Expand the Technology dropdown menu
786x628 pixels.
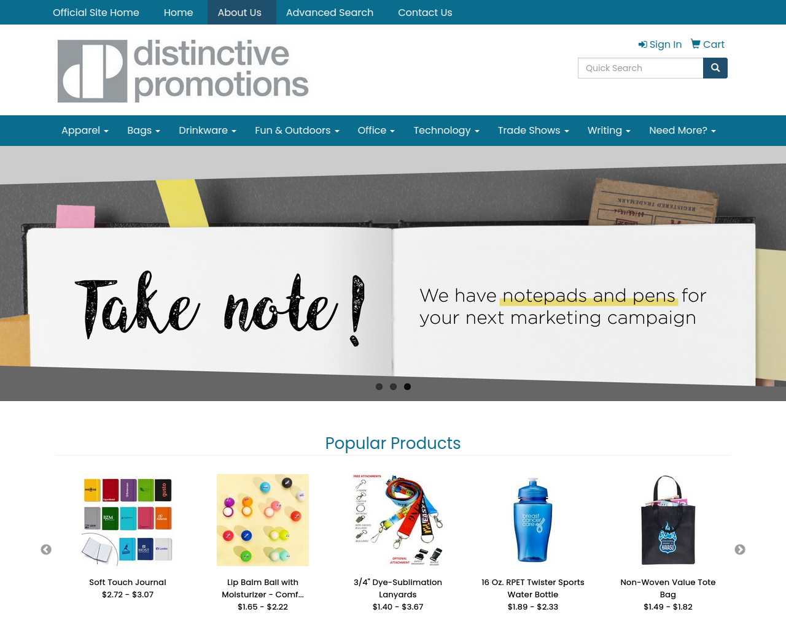446,131
